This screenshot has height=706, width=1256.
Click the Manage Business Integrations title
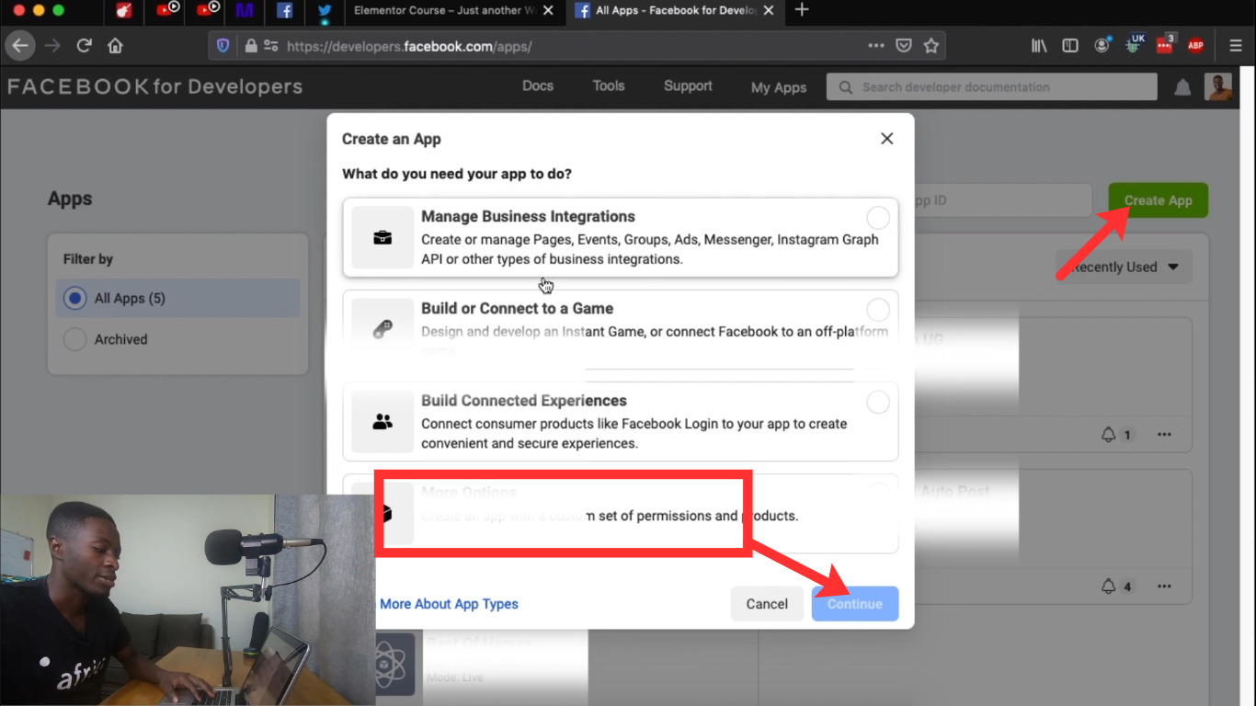point(528,216)
